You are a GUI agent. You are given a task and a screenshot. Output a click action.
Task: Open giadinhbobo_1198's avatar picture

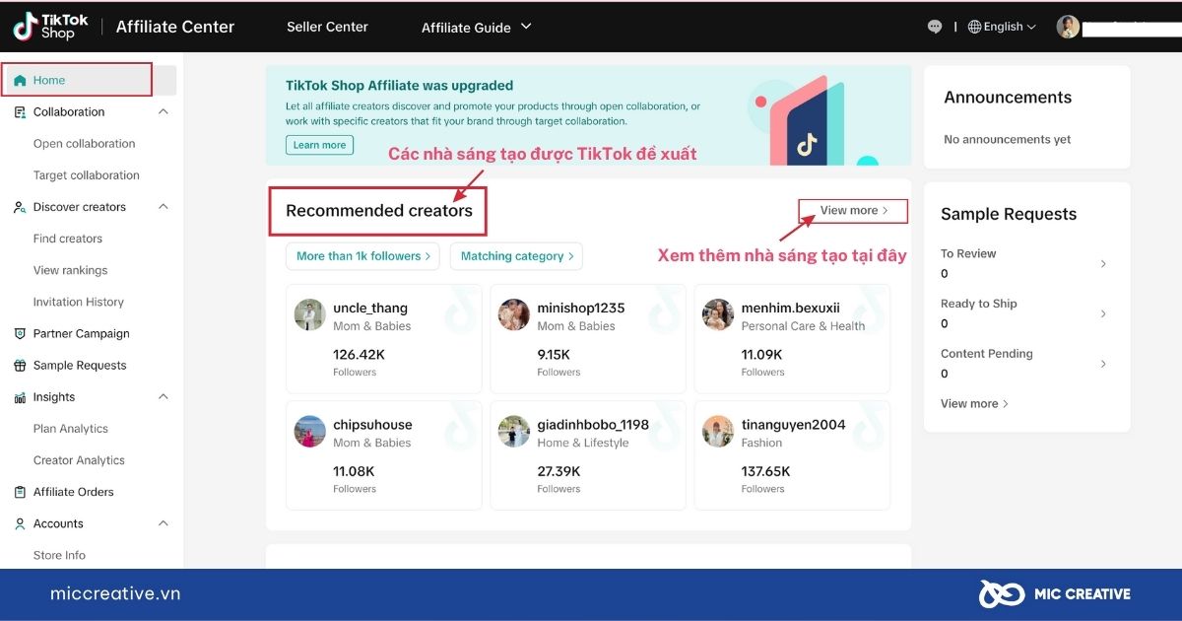pyautogui.click(x=514, y=432)
